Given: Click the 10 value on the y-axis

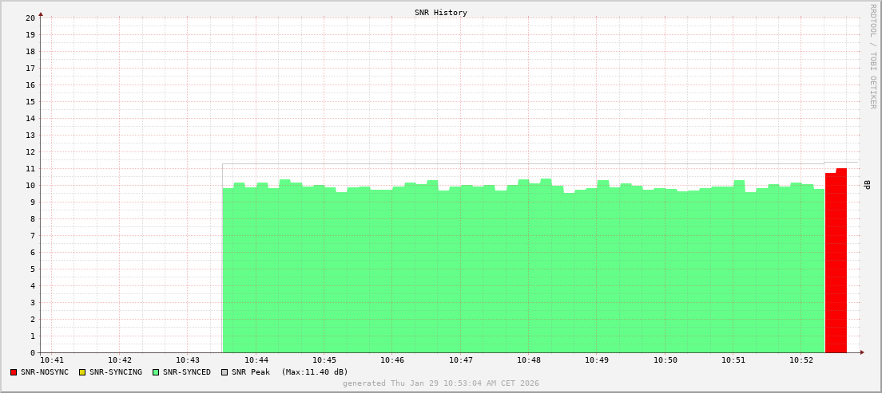Looking at the screenshot, I should click(30, 186).
